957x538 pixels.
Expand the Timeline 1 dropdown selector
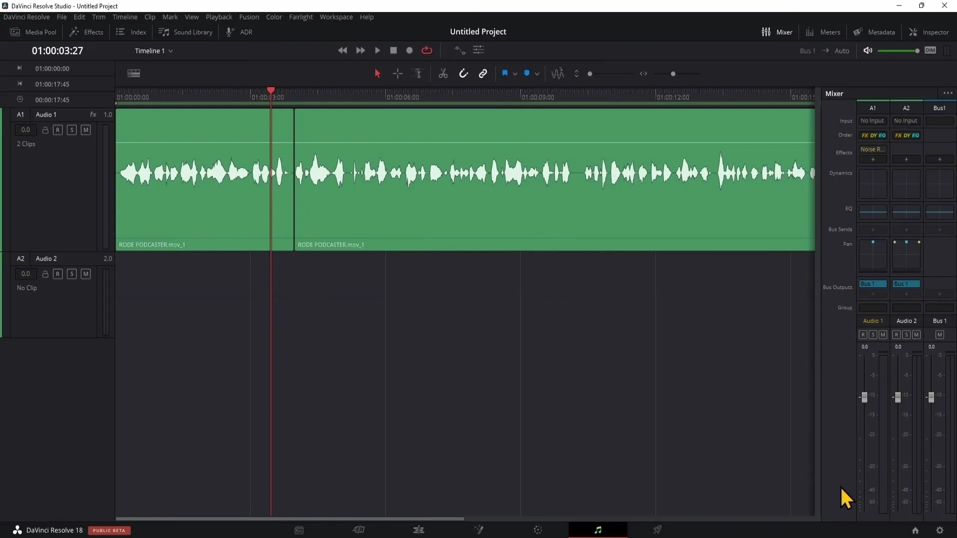tap(170, 51)
